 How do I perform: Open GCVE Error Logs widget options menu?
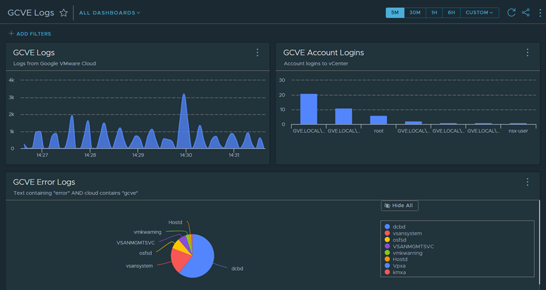[x=528, y=182]
